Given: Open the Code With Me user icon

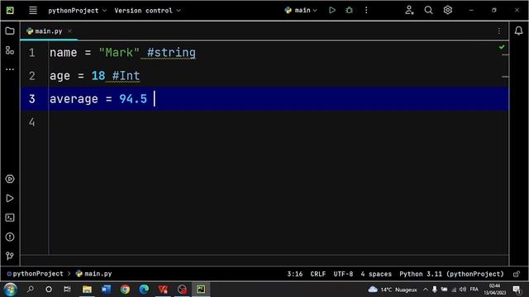Looking at the screenshot, I should point(409,10).
